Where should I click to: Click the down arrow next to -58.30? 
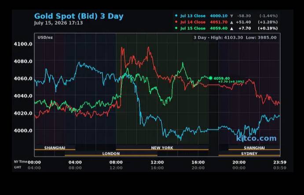pyautogui.click(x=231, y=16)
